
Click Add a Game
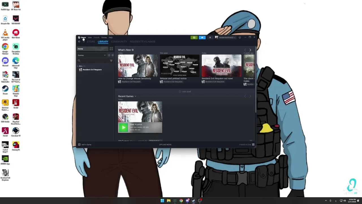point(85,144)
